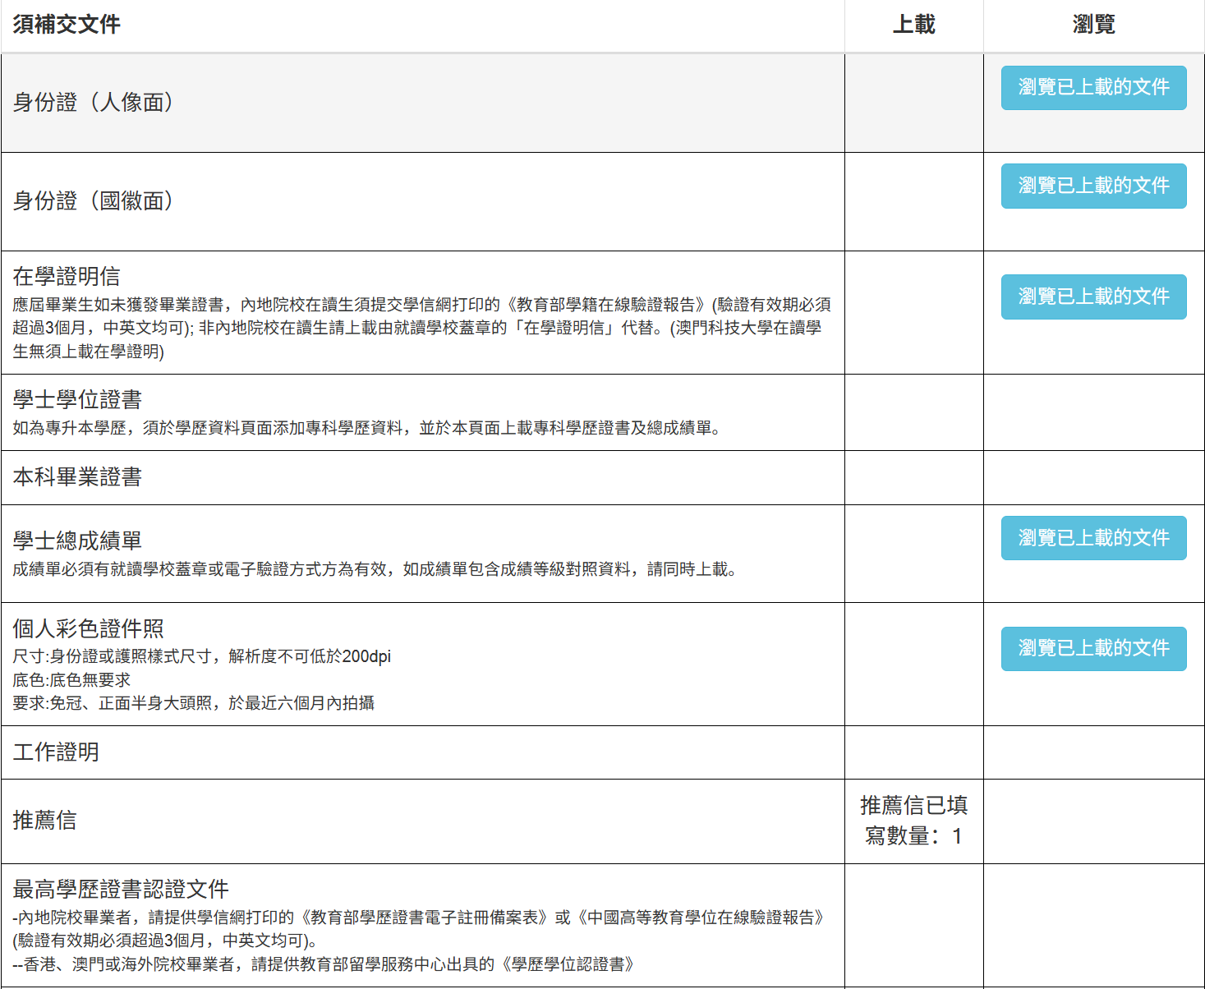Select the 身份證（國徽面）row label
Screen dimensions: 1205x989
pyautogui.click(x=94, y=201)
